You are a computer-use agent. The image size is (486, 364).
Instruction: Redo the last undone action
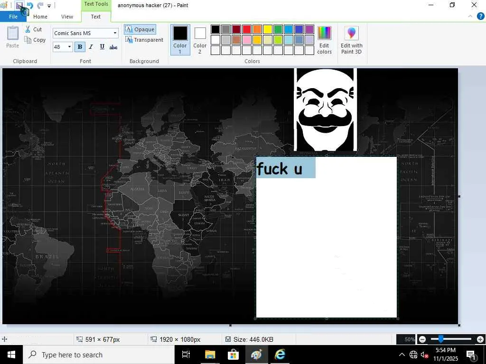point(40,6)
